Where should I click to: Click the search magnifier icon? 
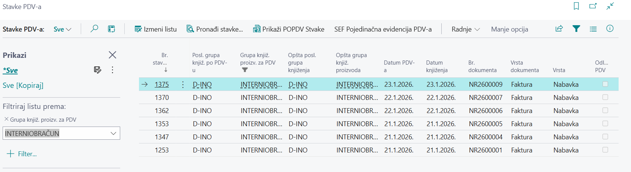[x=94, y=29]
